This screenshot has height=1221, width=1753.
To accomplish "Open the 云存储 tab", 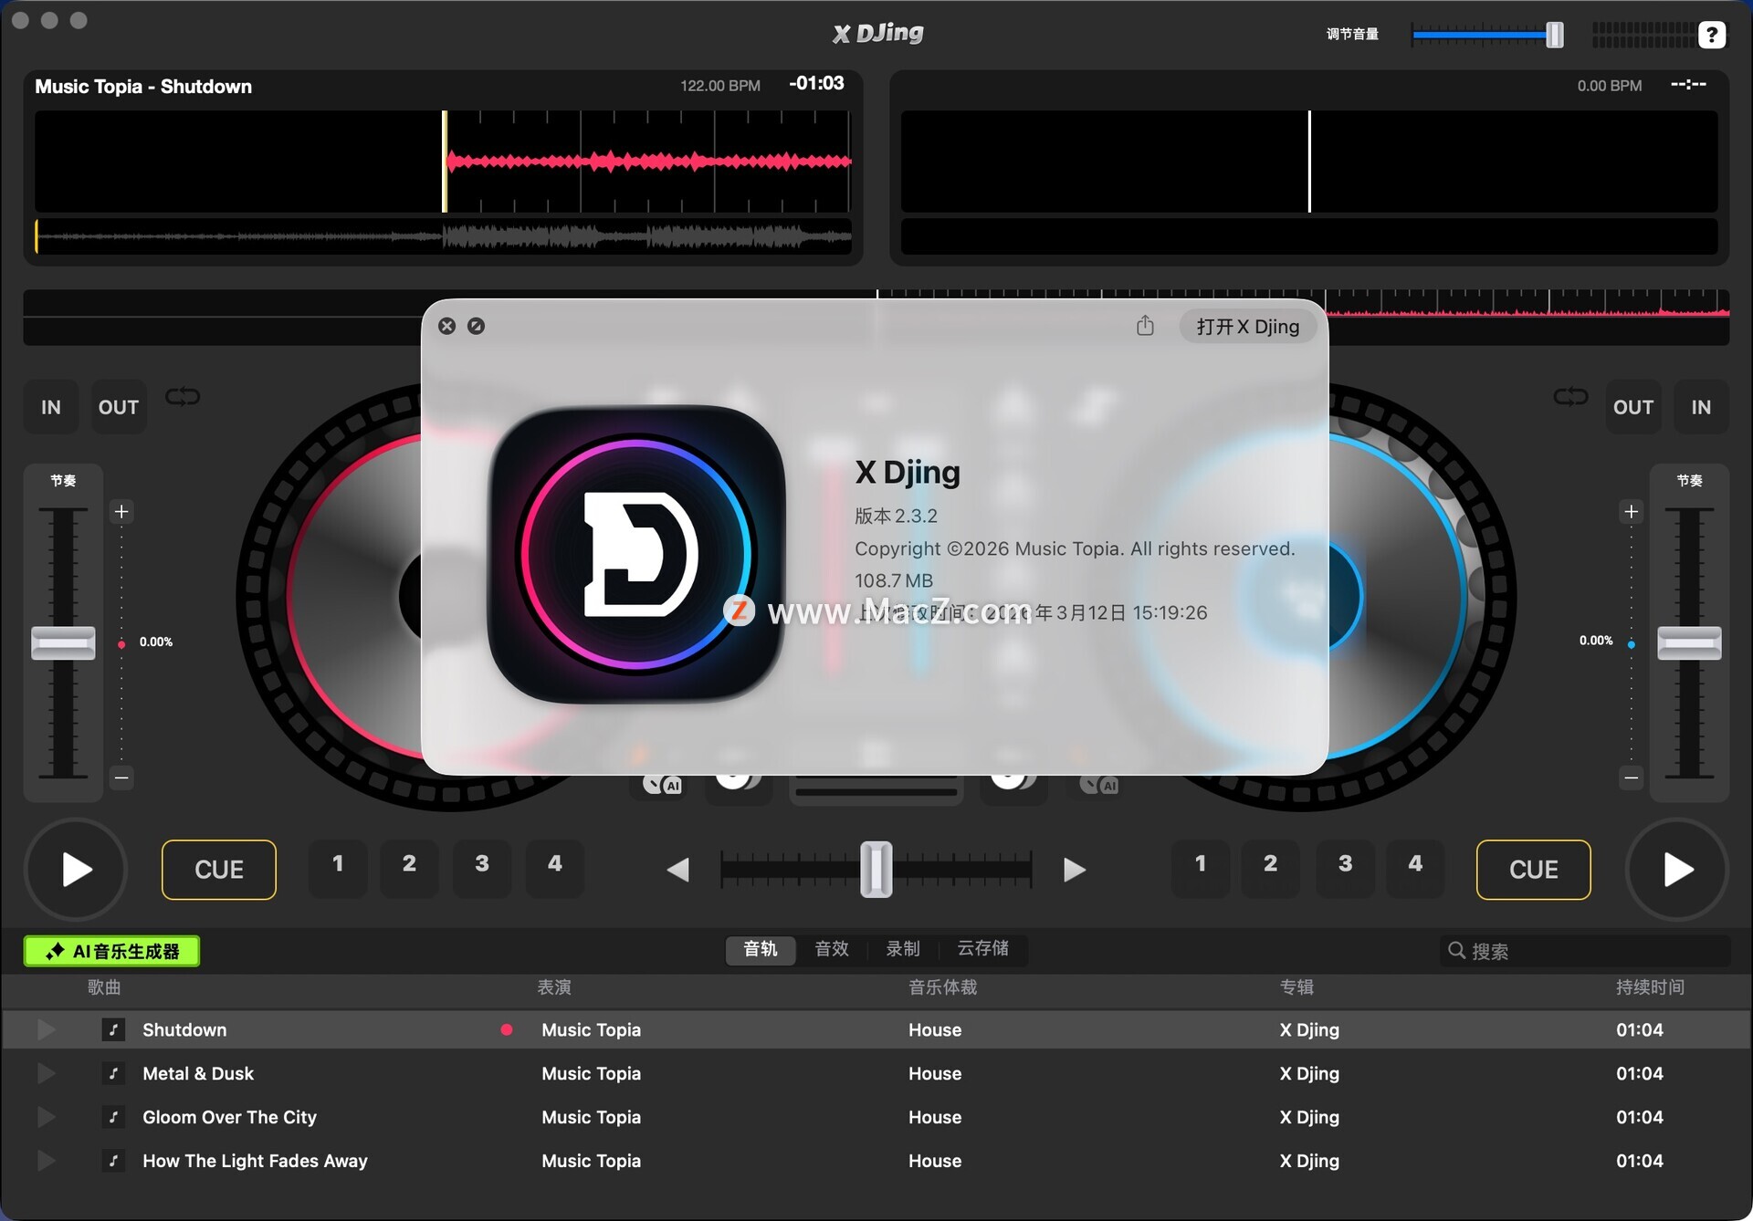I will pos(982,949).
